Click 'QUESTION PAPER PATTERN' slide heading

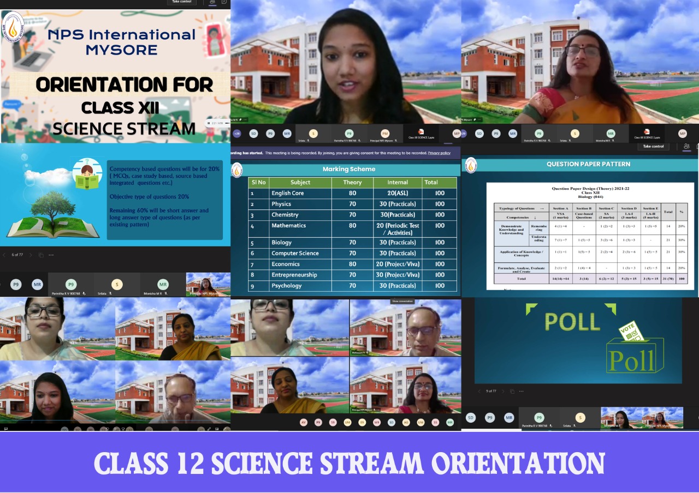tap(588, 164)
